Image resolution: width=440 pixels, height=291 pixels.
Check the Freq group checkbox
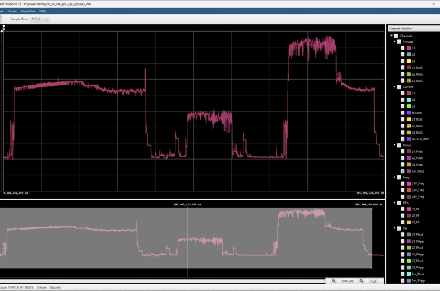(399, 177)
